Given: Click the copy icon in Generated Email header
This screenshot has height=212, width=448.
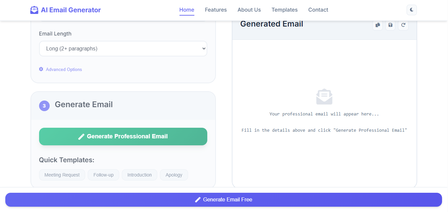Looking at the screenshot, I should tap(377, 25).
